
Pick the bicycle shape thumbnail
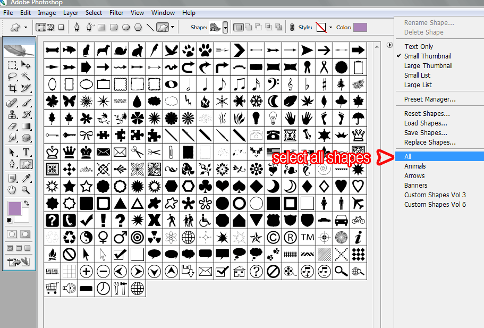358,220
